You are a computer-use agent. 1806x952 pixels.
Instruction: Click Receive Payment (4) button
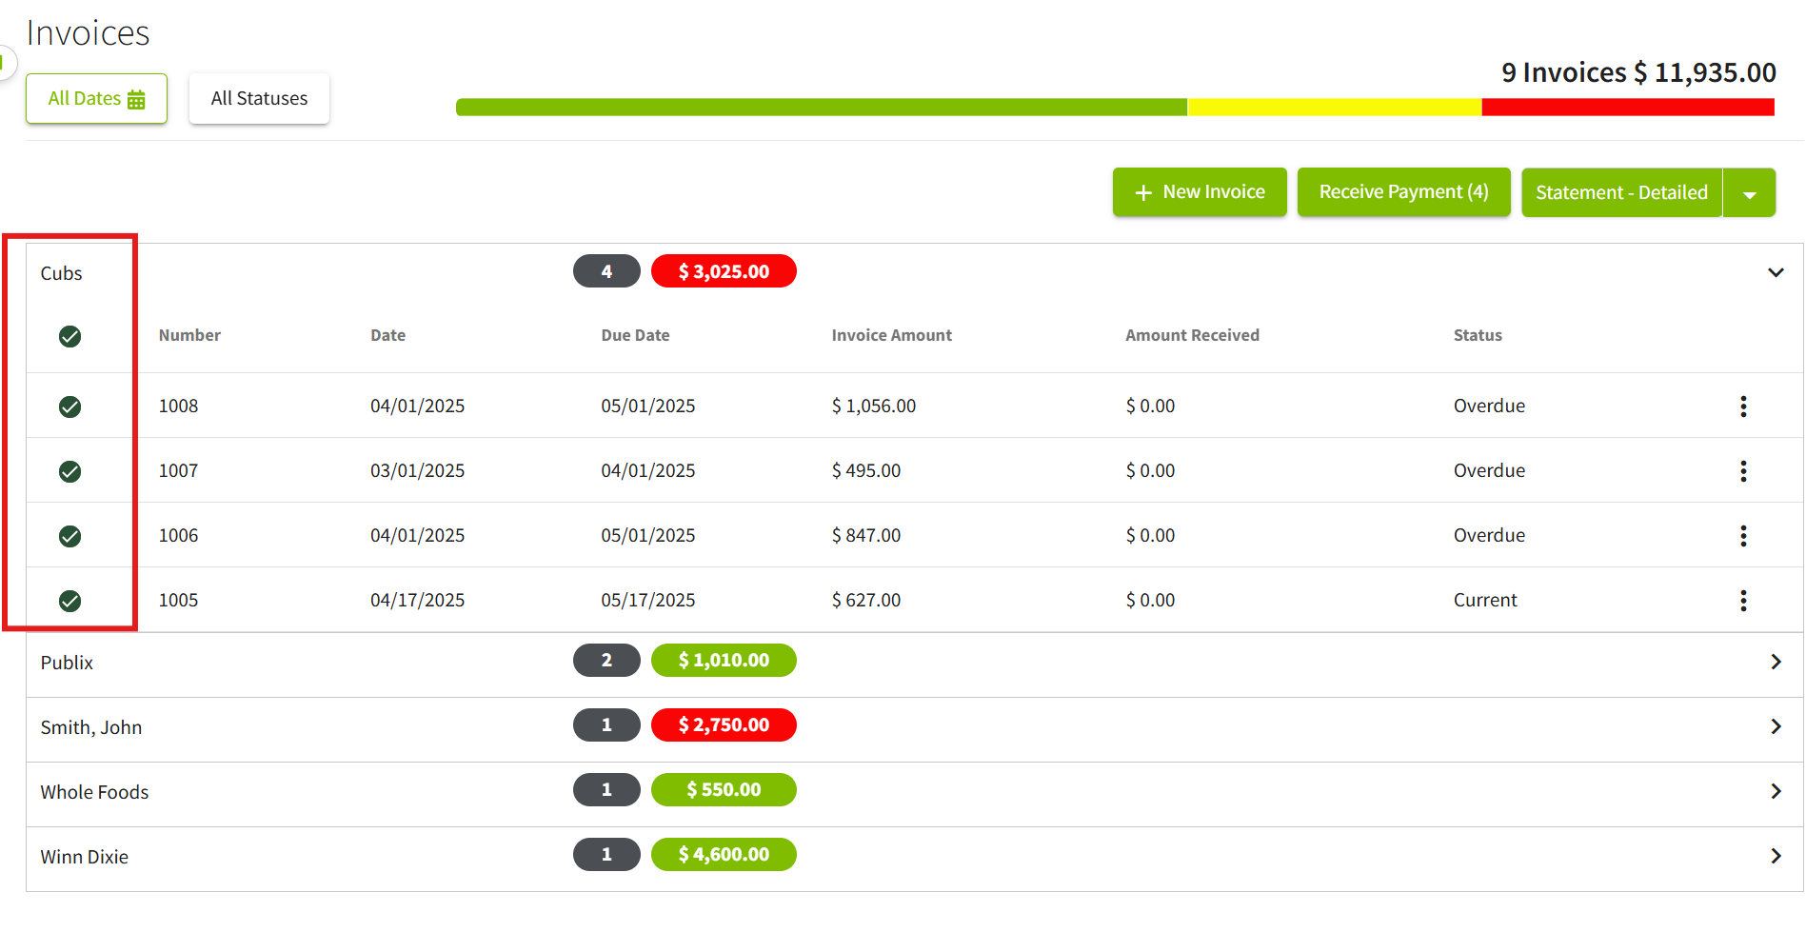pyautogui.click(x=1403, y=192)
